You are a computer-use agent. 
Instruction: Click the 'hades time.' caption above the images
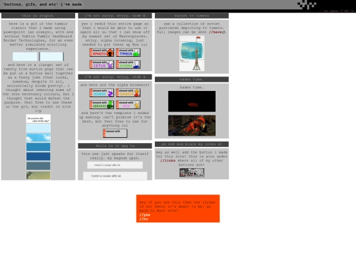tap(192, 87)
